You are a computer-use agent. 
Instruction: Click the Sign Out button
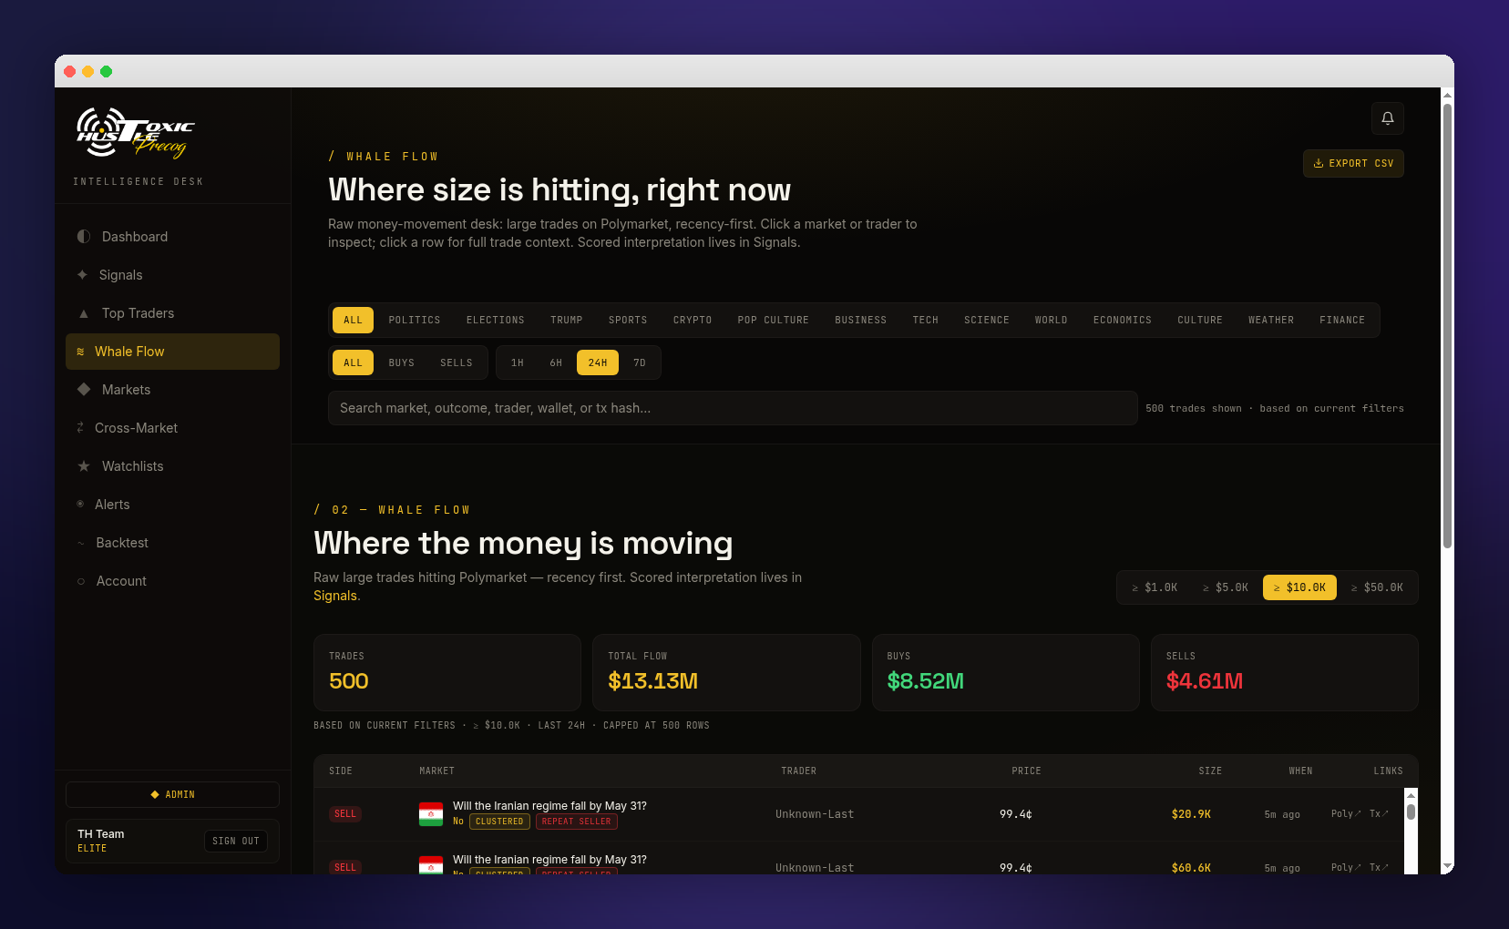coord(236,842)
